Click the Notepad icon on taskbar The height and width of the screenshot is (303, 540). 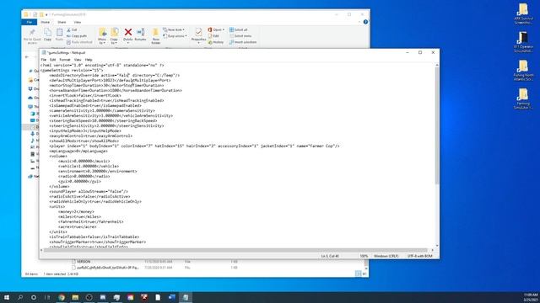pos(186,297)
